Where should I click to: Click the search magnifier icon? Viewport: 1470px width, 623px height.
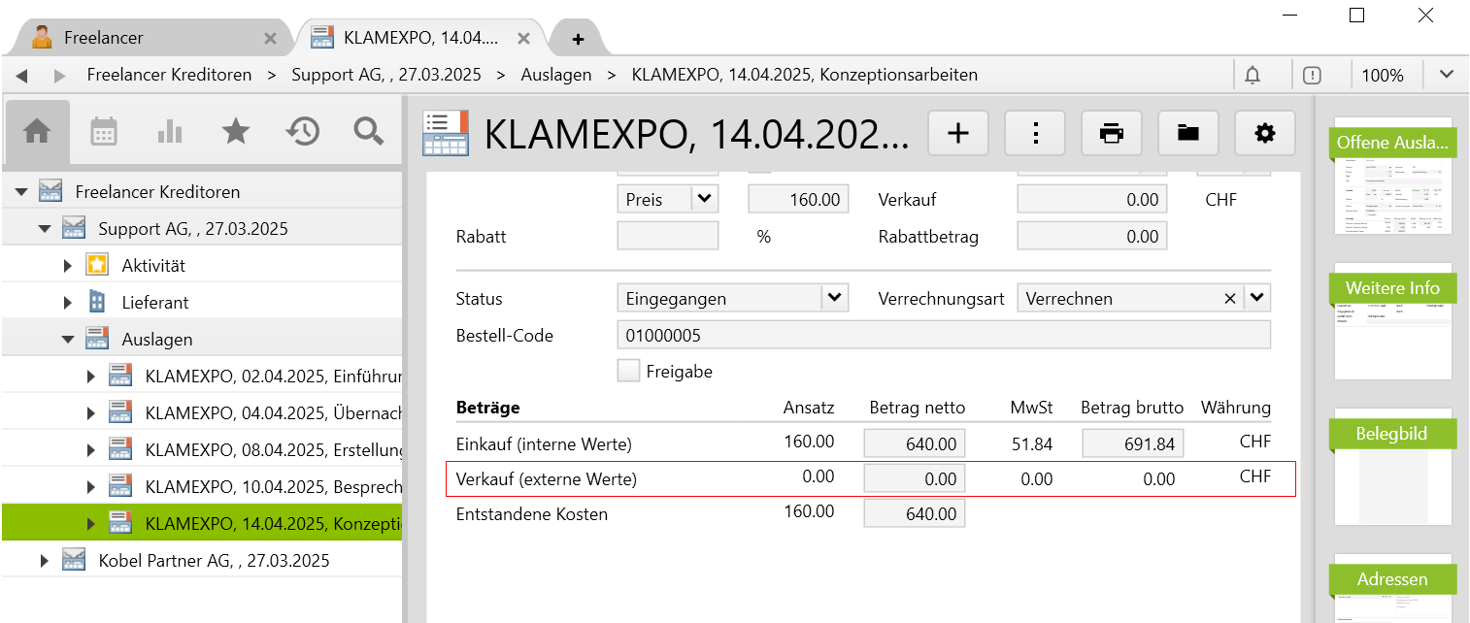click(369, 132)
